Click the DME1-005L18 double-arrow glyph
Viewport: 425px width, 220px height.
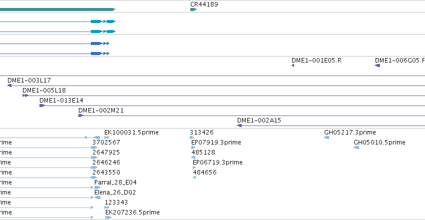tap(25, 95)
